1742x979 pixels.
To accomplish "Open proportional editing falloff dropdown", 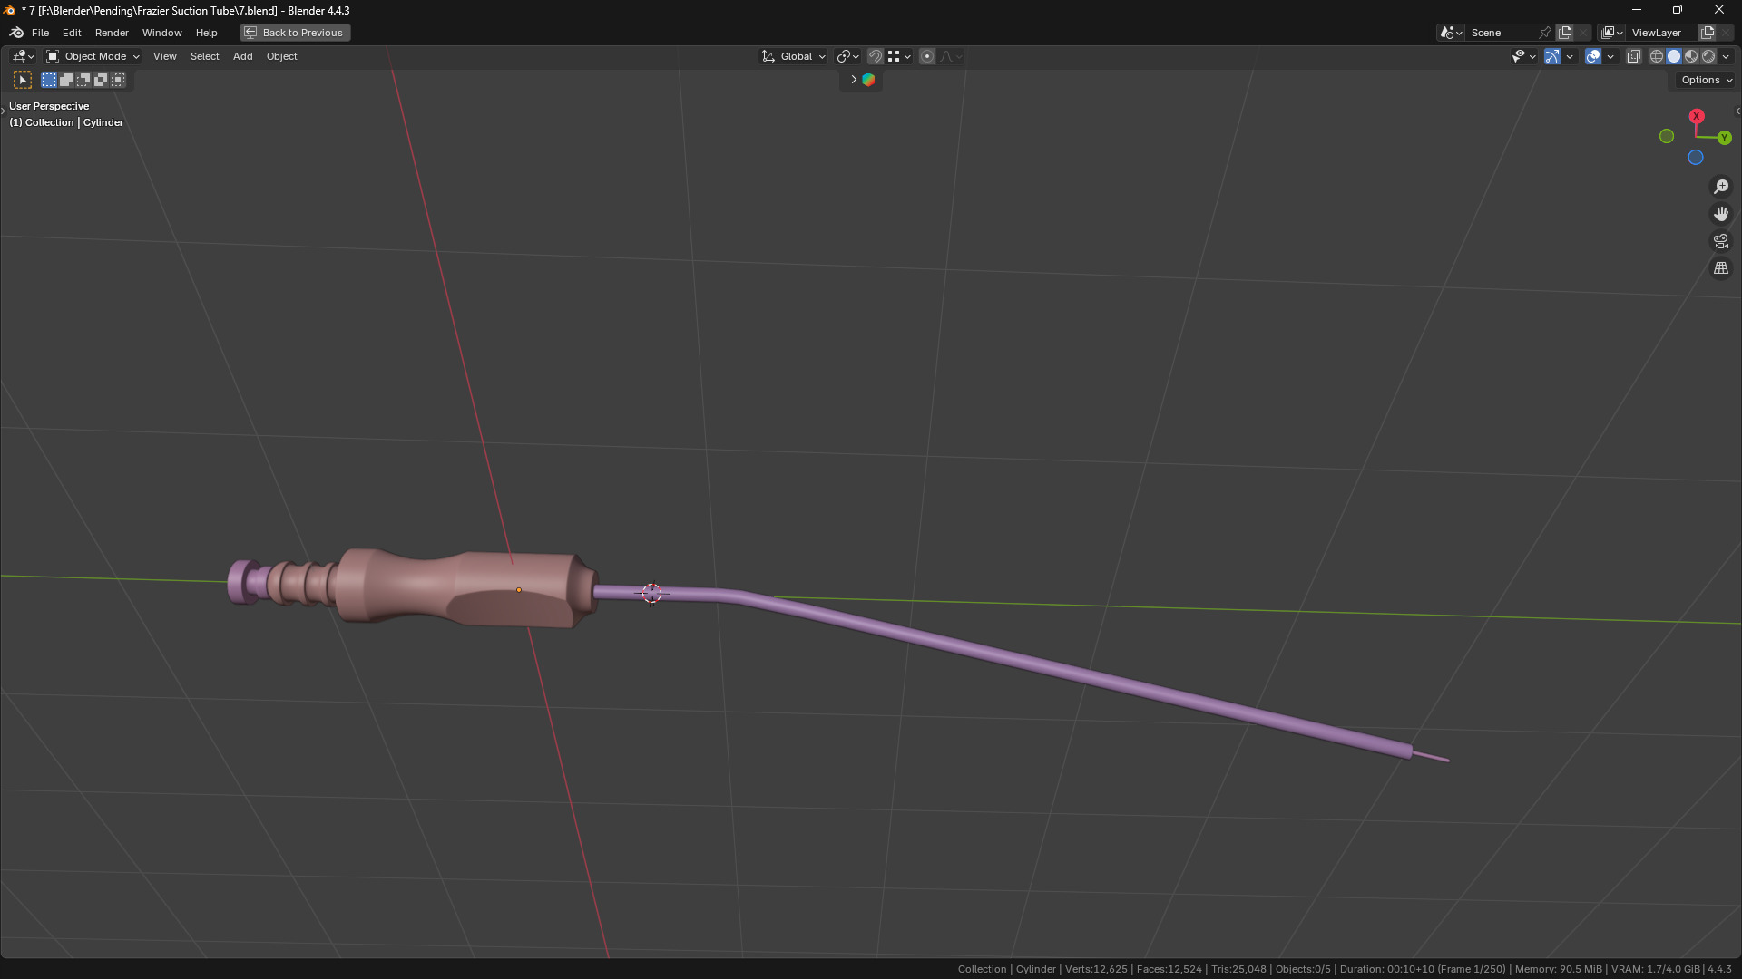I will point(951,56).
